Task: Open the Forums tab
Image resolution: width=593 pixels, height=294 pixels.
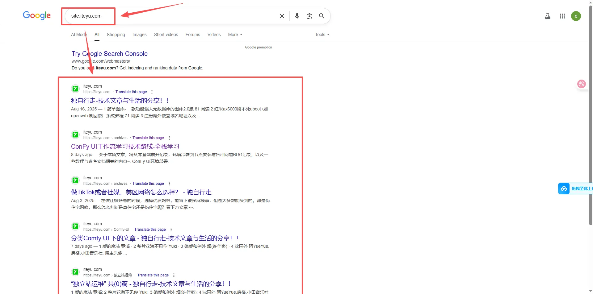Action: point(193,35)
